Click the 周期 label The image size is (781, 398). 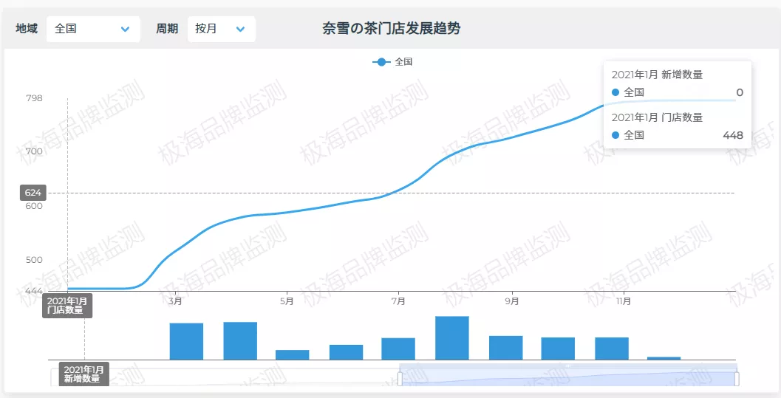coord(167,29)
